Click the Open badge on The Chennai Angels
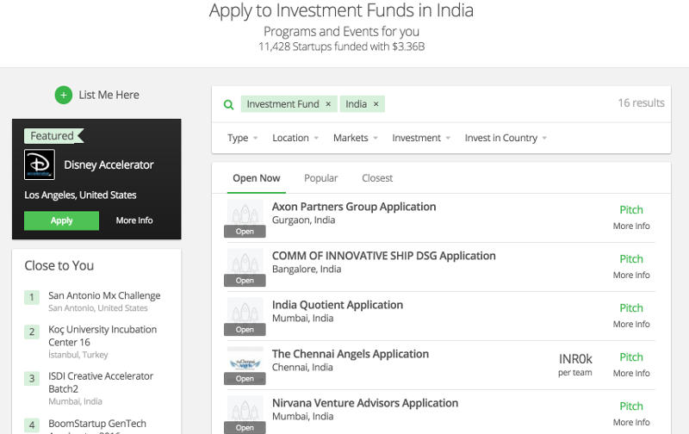Viewport: 689px width, 434px height. point(245,379)
